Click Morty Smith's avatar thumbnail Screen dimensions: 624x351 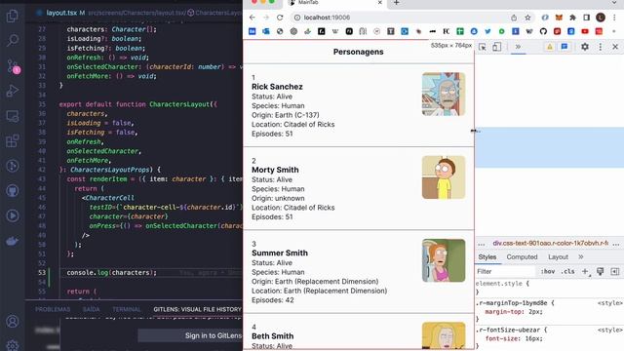(x=444, y=177)
